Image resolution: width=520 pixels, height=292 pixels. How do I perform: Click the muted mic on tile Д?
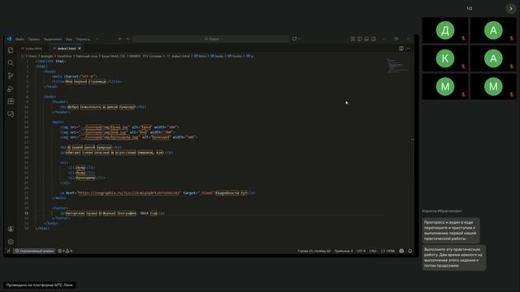463,38
